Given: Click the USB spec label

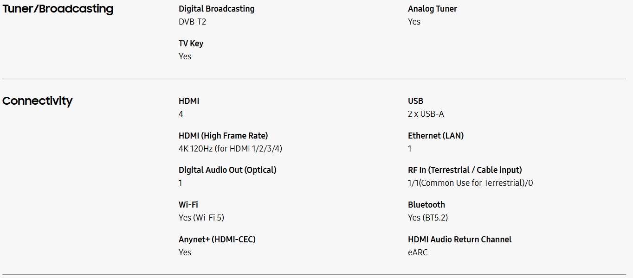Looking at the screenshot, I should [415, 101].
